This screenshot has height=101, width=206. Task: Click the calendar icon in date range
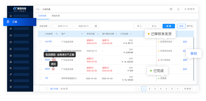(96, 26)
